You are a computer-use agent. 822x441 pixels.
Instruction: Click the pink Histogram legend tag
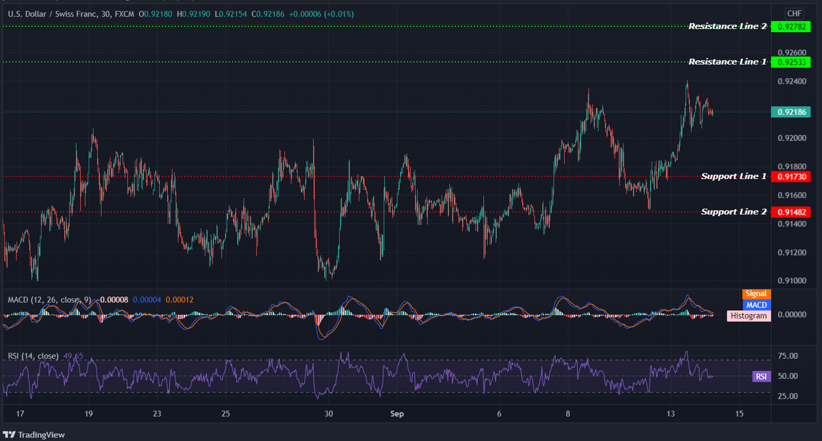click(x=748, y=316)
